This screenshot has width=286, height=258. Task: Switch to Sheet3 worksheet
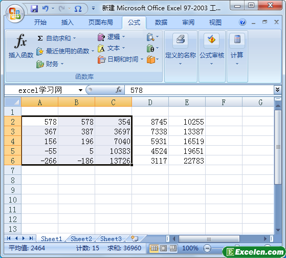(x=111, y=239)
